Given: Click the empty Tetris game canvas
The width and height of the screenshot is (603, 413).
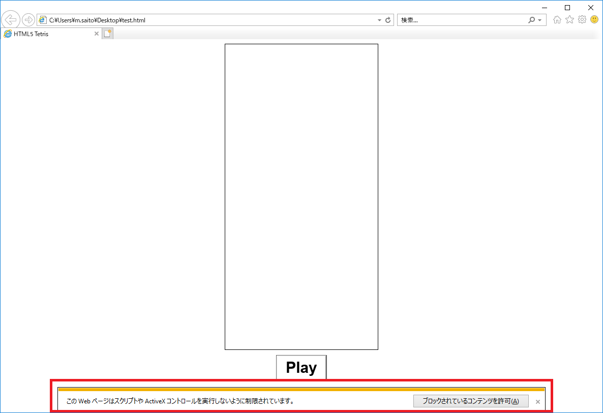Looking at the screenshot, I should click(x=301, y=197).
